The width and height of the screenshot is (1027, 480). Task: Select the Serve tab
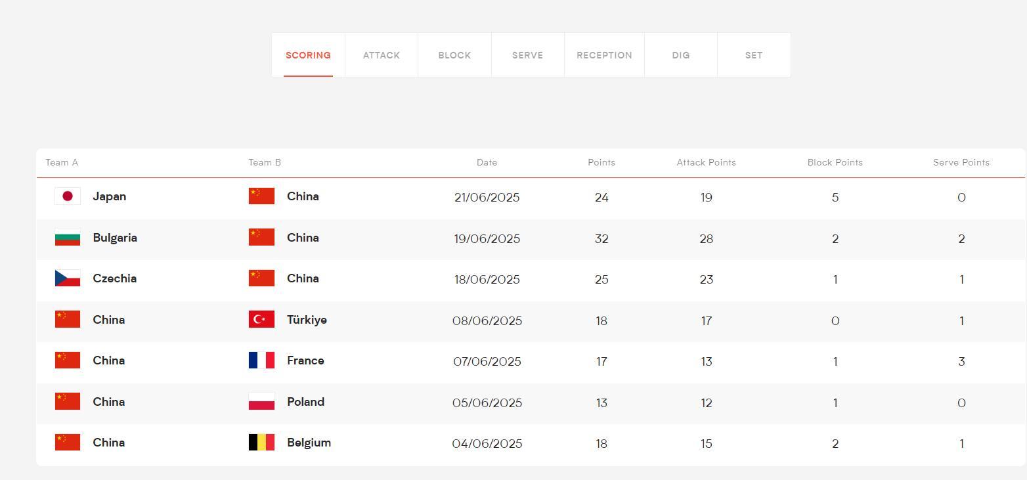click(527, 55)
